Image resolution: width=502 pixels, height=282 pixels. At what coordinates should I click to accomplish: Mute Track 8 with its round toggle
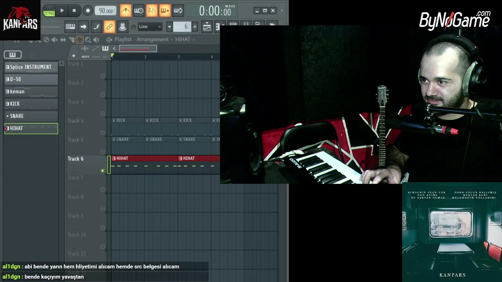click(103, 209)
